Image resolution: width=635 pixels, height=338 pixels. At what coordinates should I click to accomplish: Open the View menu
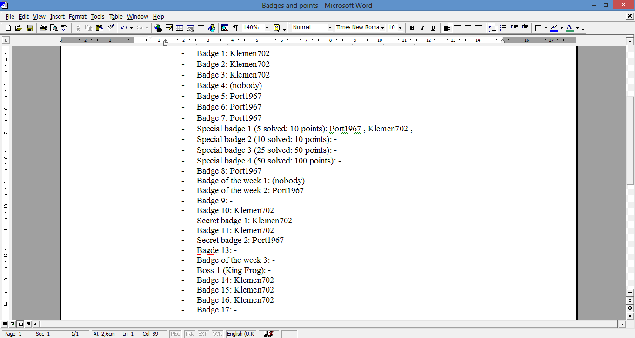pyautogui.click(x=39, y=16)
